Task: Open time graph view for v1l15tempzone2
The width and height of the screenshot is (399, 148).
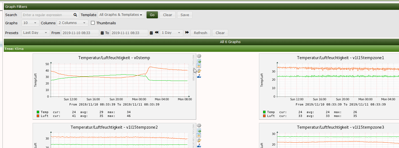Action: point(199,135)
